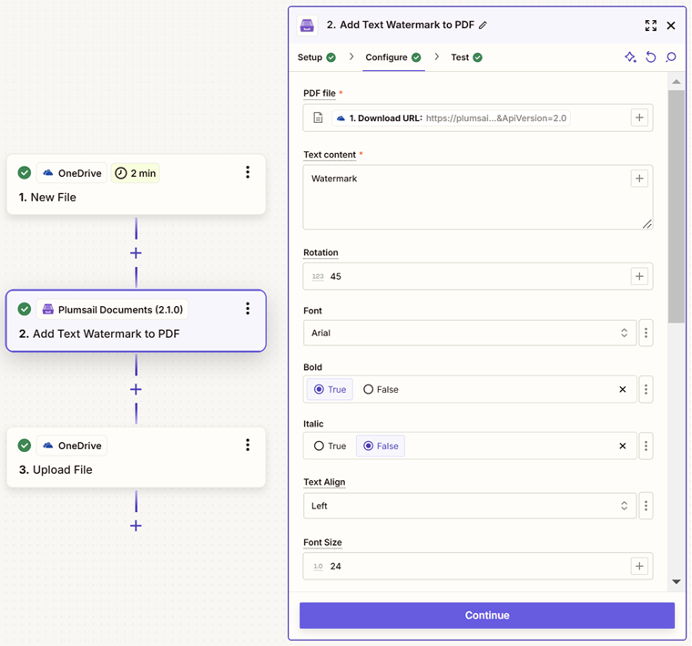Clear the Bold selection with X
The width and height of the screenshot is (692, 646).
click(x=622, y=389)
